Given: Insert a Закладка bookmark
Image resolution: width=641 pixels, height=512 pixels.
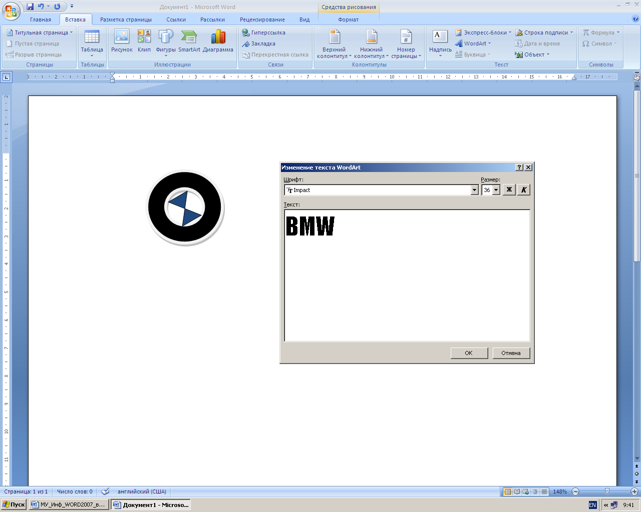Looking at the screenshot, I should tap(259, 43).
